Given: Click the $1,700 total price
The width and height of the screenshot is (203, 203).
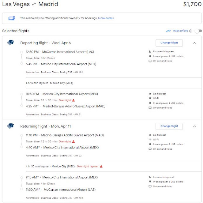Looking at the screenshot, I should coord(192,4).
